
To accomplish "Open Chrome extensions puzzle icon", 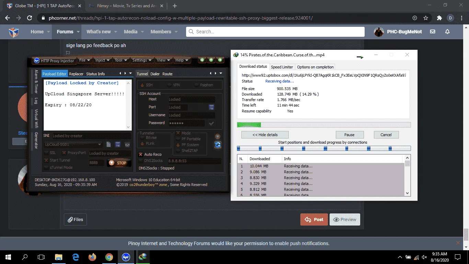I will pos(439,18).
